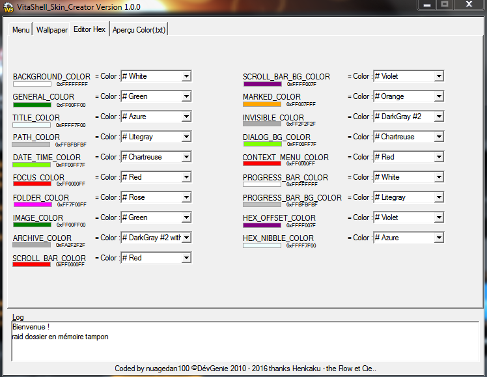Image resolution: width=487 pixels, height=377 pixels.
Task: Open INVISIBLE_COLOR DarkGray #2 dropdown
Action: point(439,117)
